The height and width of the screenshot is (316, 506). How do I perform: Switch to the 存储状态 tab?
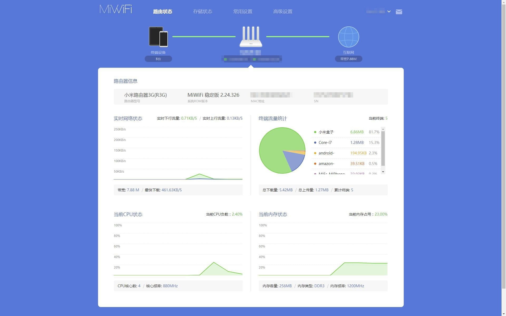202,11
